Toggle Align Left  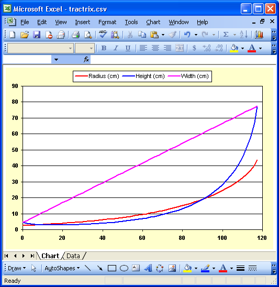coord(143,48)
